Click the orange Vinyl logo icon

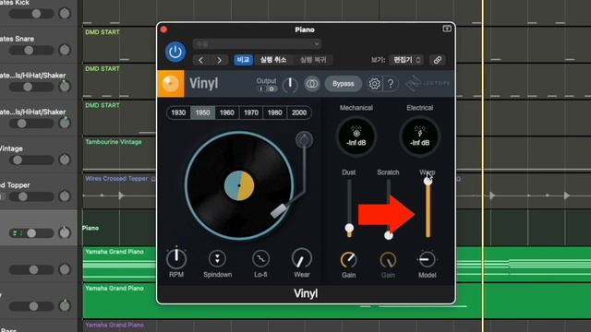[x=171, y=84]
